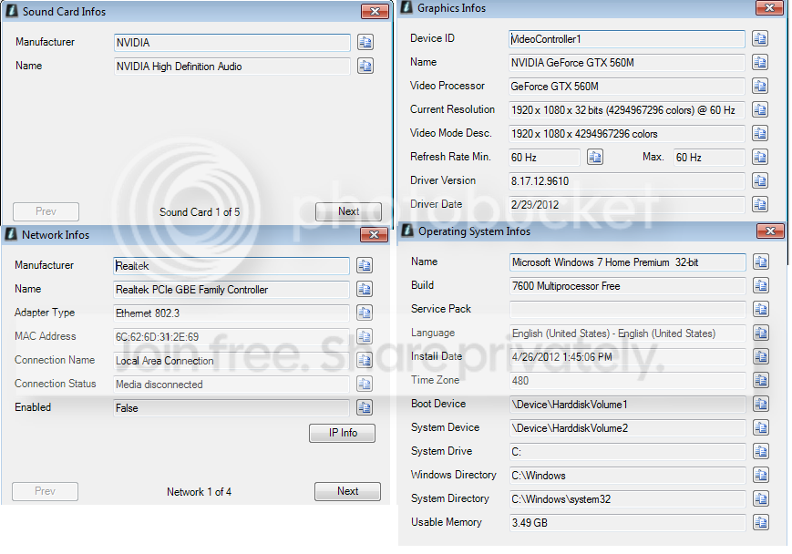Copy the Refresh Rate Min. value
792x554 pixels.
pos(595,157)
